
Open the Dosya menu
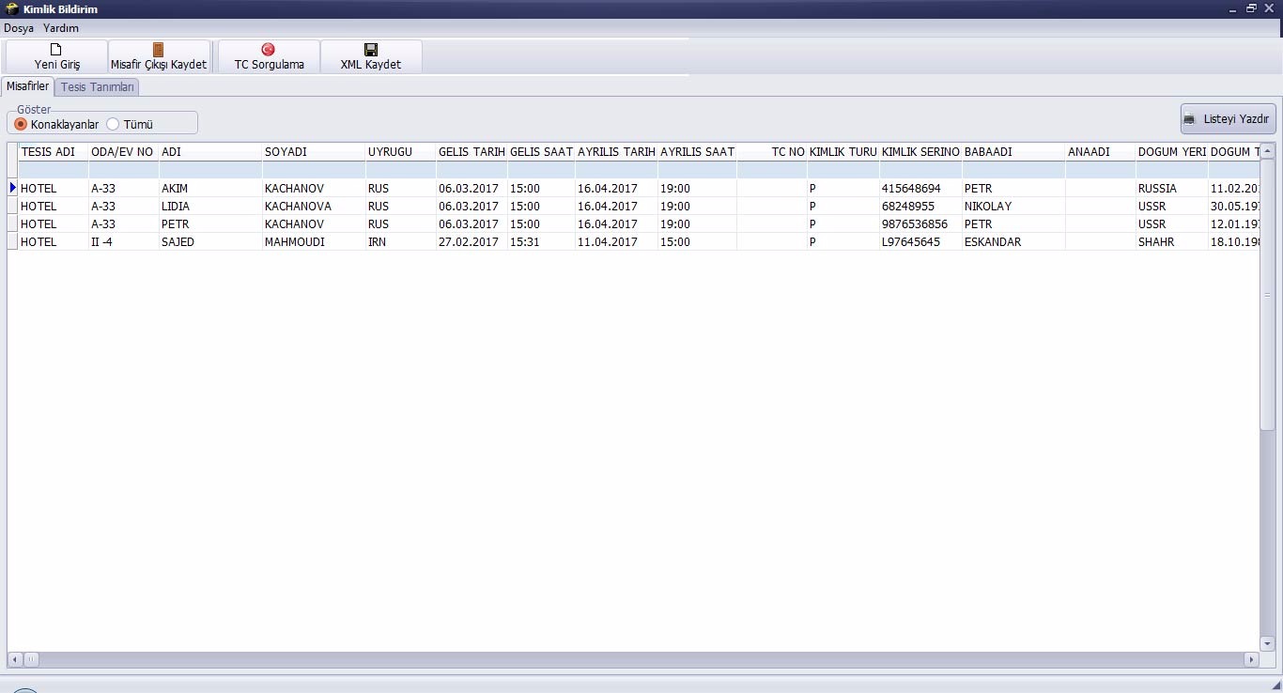click(x=19, y=28)
